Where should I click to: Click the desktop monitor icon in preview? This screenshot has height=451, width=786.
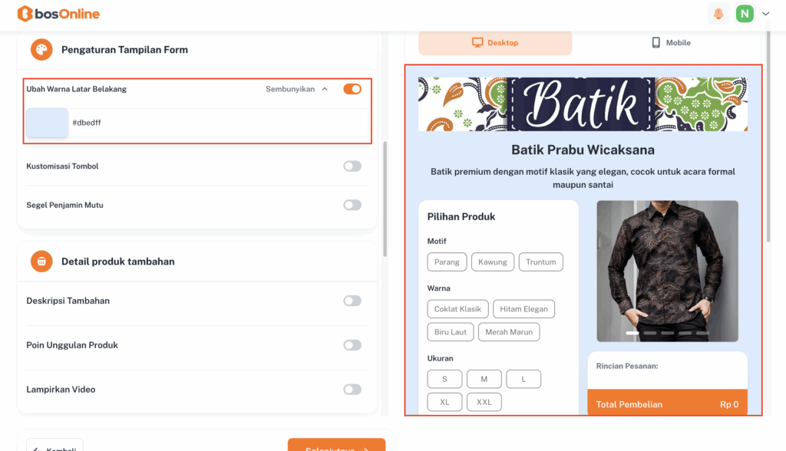477,43
